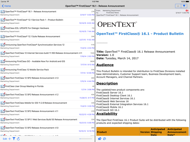This screenshot has width=190, height=142.
Task: Click the Product table header cell
Action: click(118, 132)
